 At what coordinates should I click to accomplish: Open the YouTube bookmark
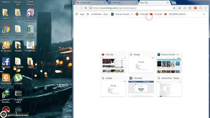[x=156, y=14]
